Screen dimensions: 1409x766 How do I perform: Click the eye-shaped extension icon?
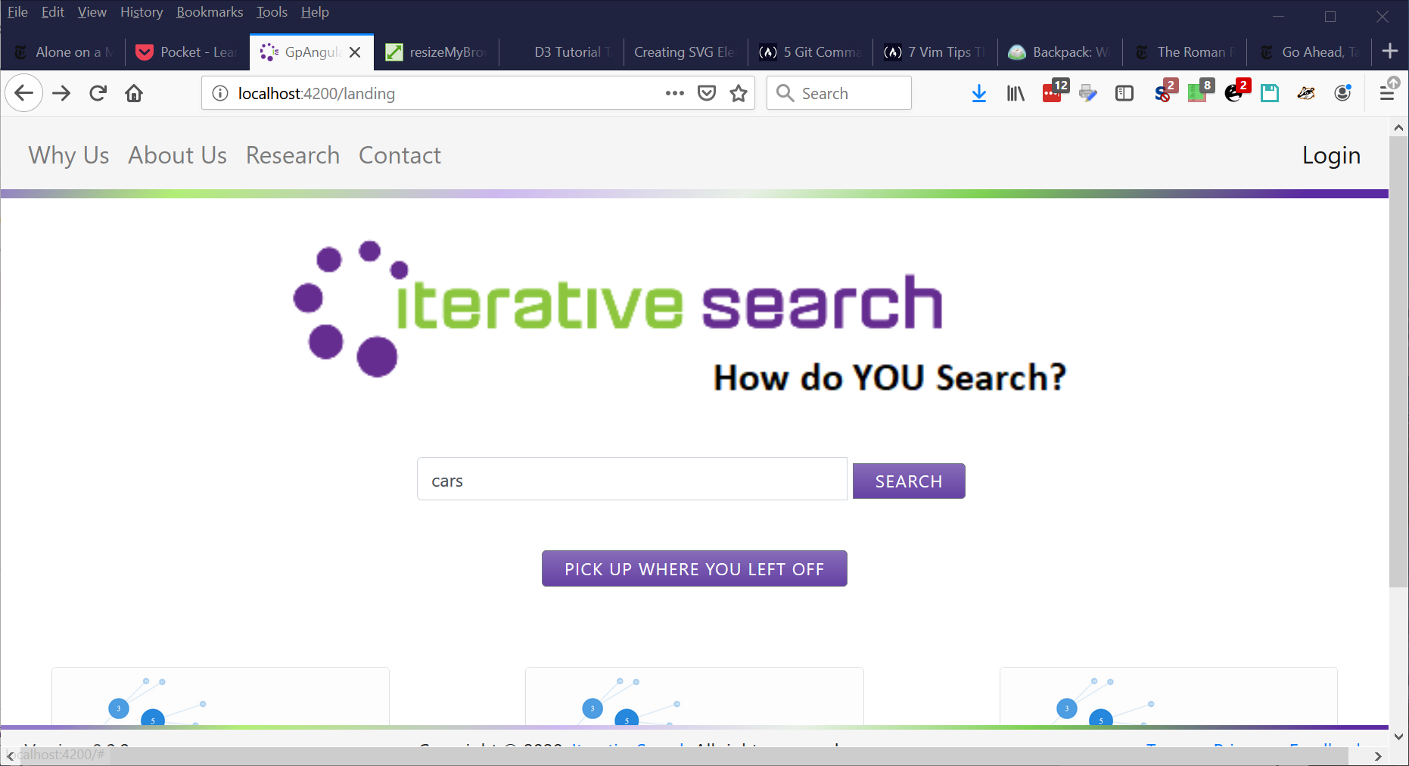click(x=1306, y=93)
